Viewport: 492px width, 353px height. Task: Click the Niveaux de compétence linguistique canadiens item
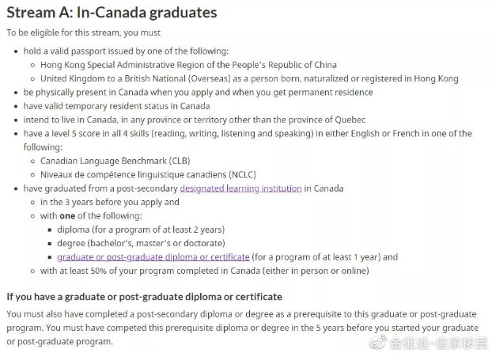148,175
